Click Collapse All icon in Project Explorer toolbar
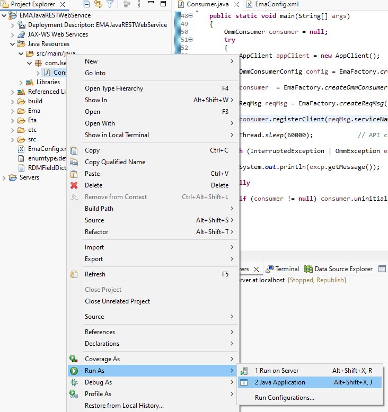Image resolution: width=388 pixels, height=412 pixels. [86, 4]
